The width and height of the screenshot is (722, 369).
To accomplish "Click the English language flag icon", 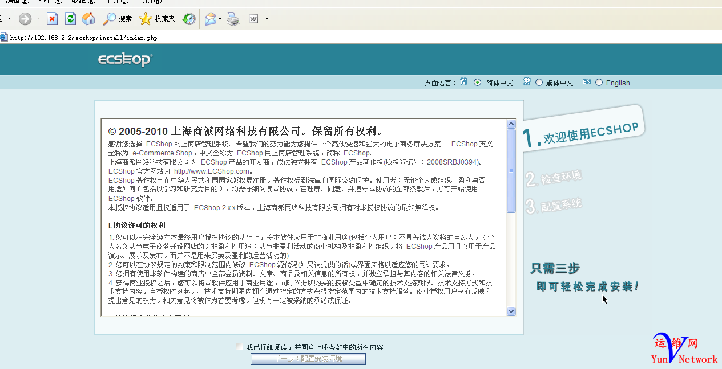I will point(586,82).
